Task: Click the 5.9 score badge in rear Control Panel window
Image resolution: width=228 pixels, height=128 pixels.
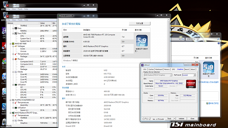Action: [x=208, y=67]
